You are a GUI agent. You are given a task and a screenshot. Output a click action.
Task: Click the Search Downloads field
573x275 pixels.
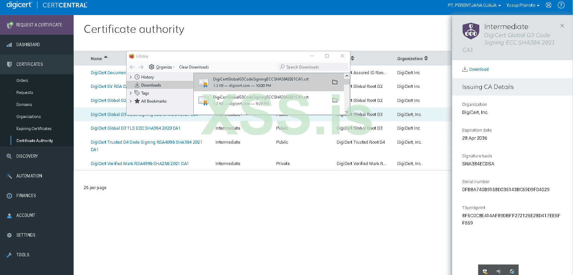313,67
